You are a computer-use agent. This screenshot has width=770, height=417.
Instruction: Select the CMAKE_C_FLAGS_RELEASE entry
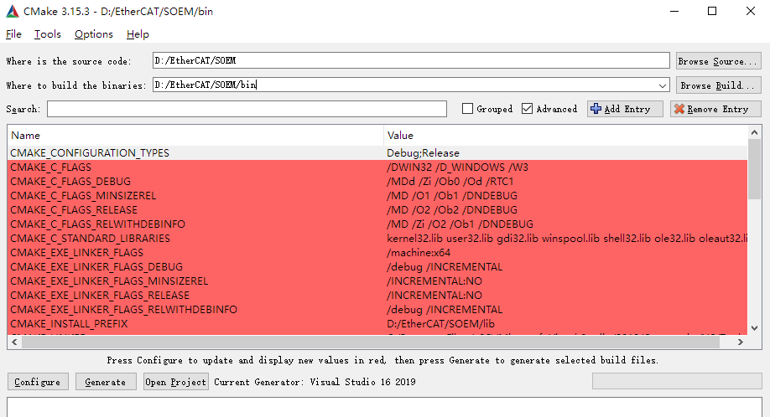(74, 209)
